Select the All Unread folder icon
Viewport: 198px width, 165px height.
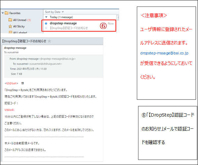tap(10, 20)
